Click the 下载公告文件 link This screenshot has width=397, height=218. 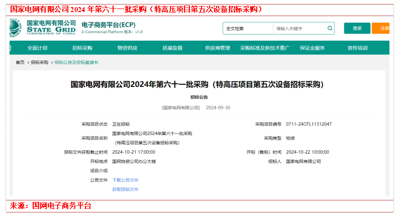tap(125, 180)
